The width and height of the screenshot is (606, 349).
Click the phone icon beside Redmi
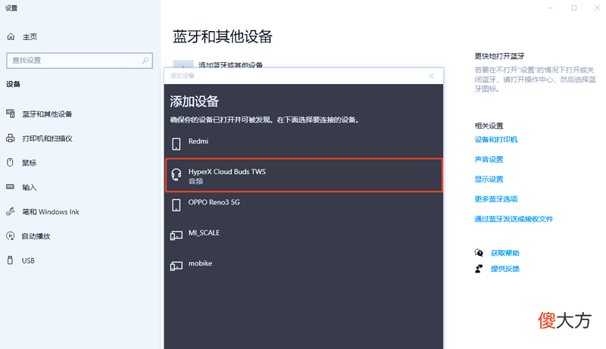176,144
